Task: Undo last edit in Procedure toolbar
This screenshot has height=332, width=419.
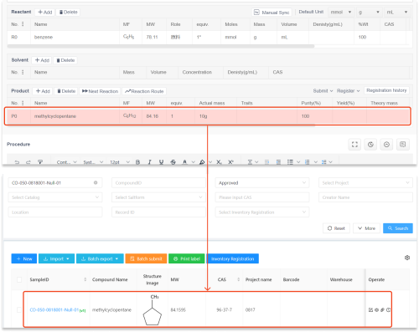Action: (x=17, y=162)
